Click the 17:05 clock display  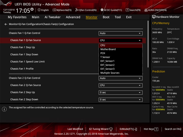pyautogui.click(x=23, y=11)
